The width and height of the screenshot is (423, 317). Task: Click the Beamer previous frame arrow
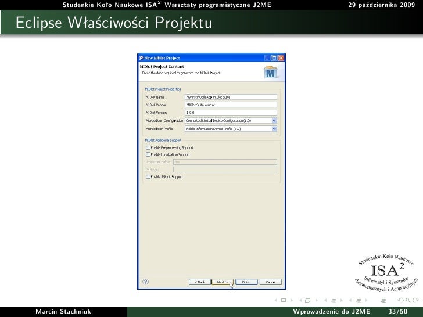[x=300, y=300]
